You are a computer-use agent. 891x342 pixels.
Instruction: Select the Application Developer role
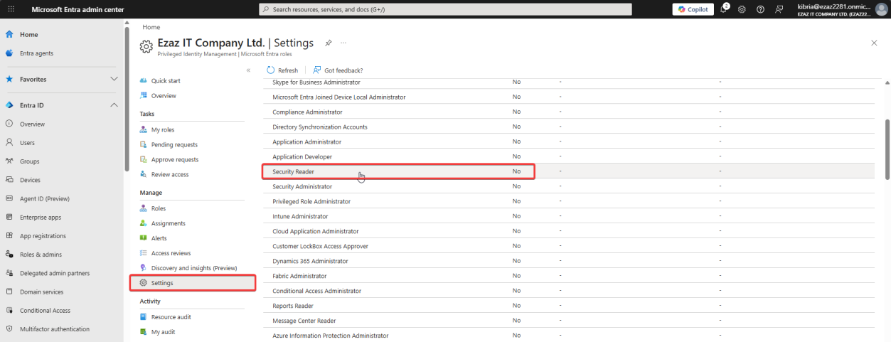click(569, 156)
